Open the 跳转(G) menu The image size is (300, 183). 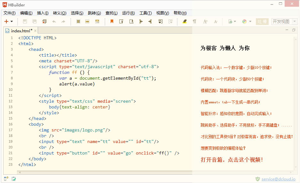(x=94, y=13)
